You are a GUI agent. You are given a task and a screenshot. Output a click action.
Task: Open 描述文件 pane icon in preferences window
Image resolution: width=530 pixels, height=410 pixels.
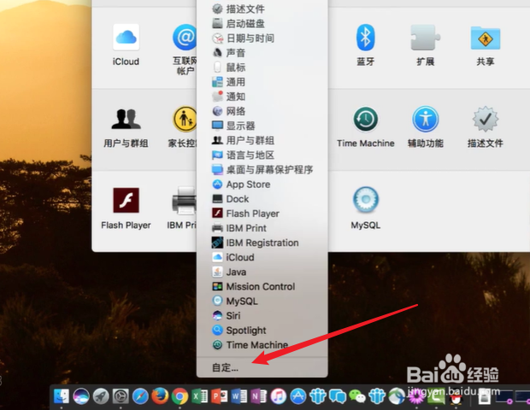[486, 120]
